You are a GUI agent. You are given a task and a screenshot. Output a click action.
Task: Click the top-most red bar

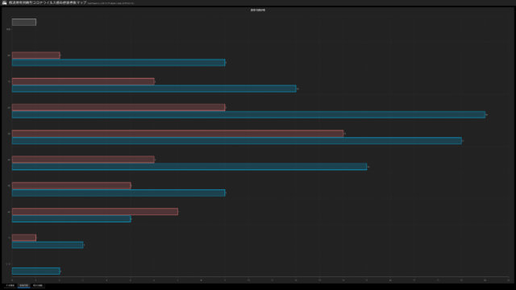coord(35,56)
